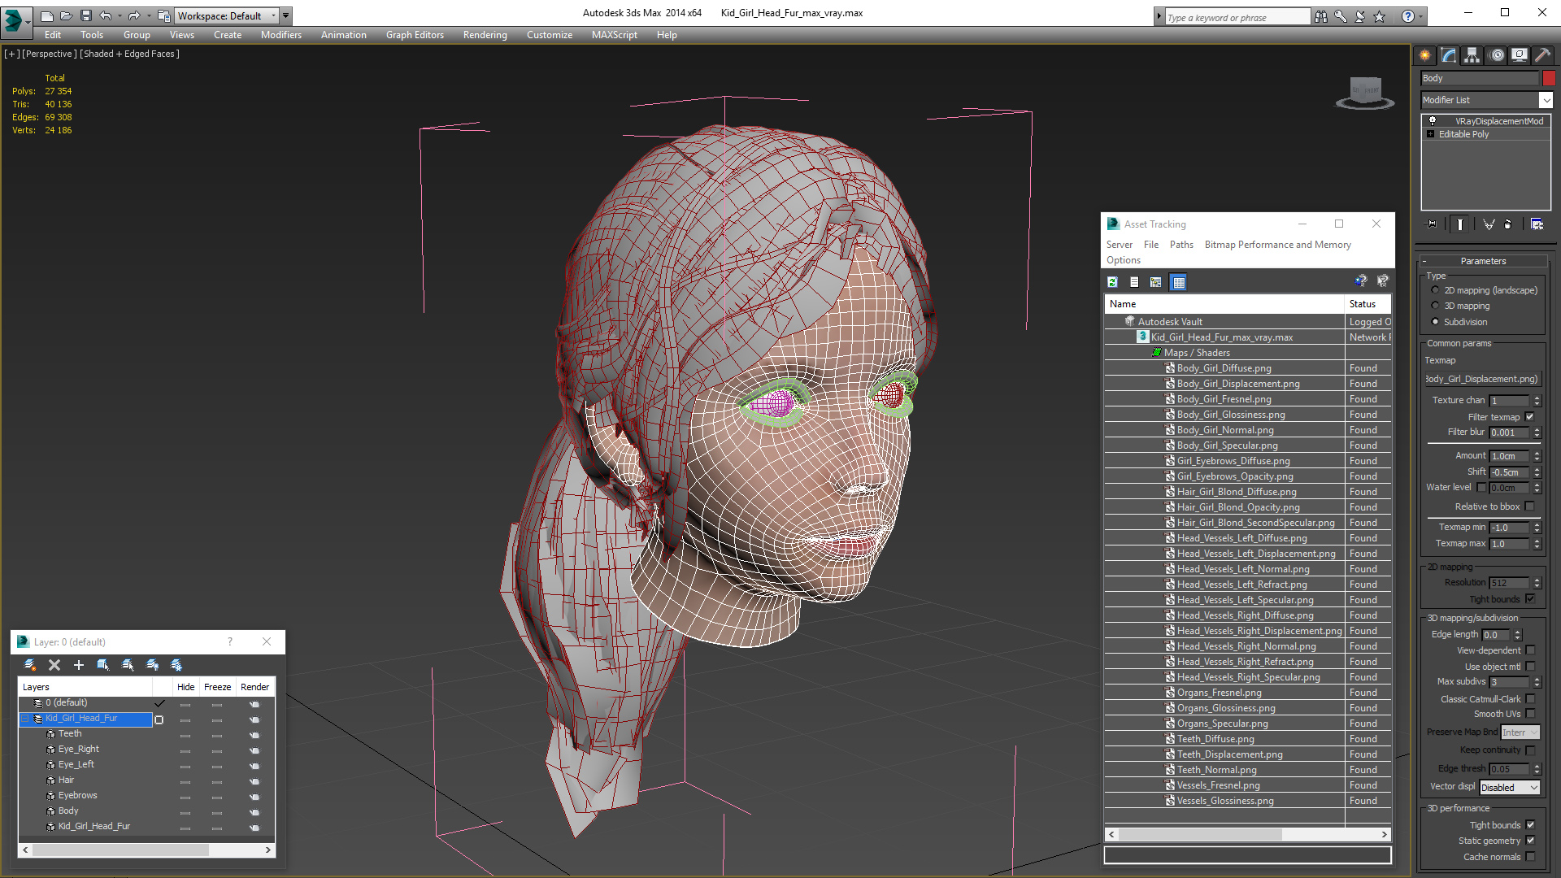
Task: Select 2D mapping (landscape) radio button
Action: 1435,290
